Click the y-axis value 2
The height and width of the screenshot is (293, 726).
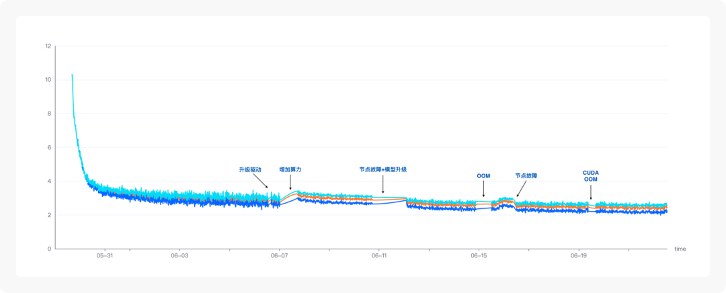(x=50, y=215)
